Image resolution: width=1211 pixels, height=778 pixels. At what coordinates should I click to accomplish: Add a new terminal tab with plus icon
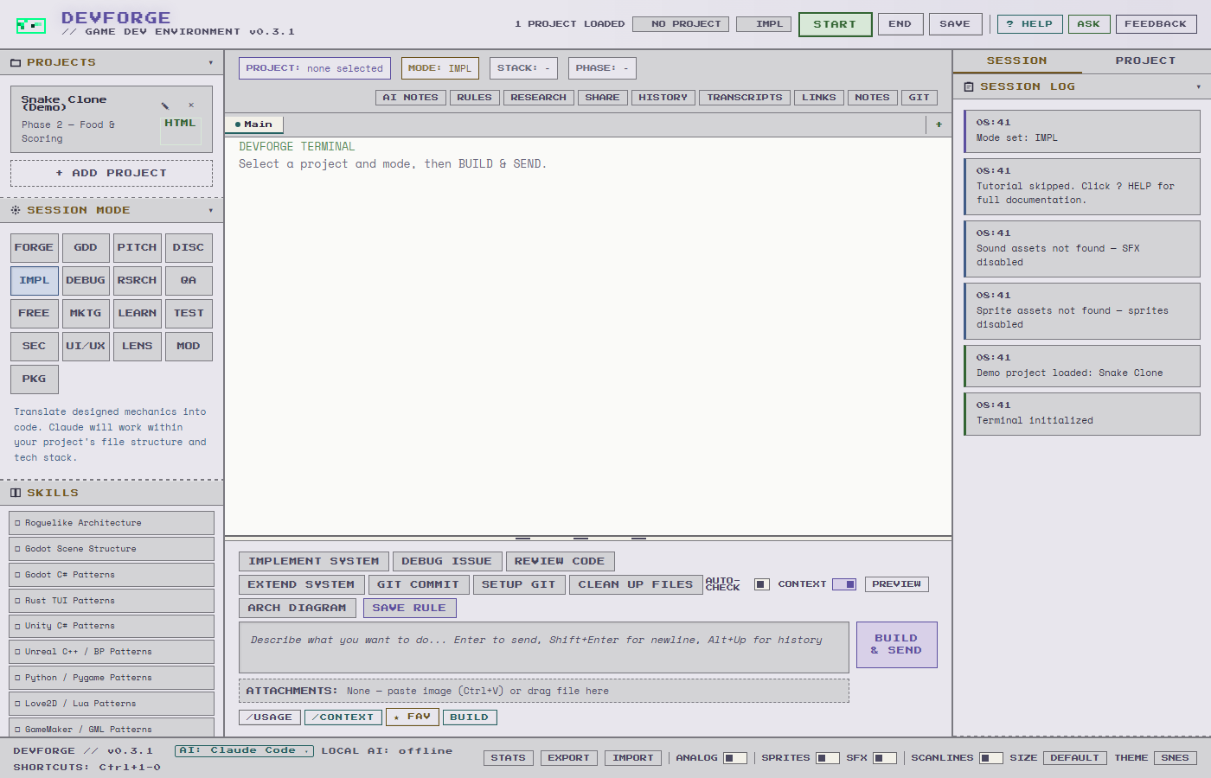[939, 124]
